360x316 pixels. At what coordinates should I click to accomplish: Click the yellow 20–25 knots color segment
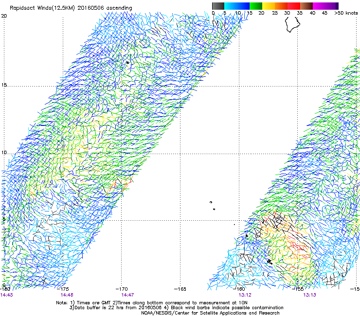point(269,6)
